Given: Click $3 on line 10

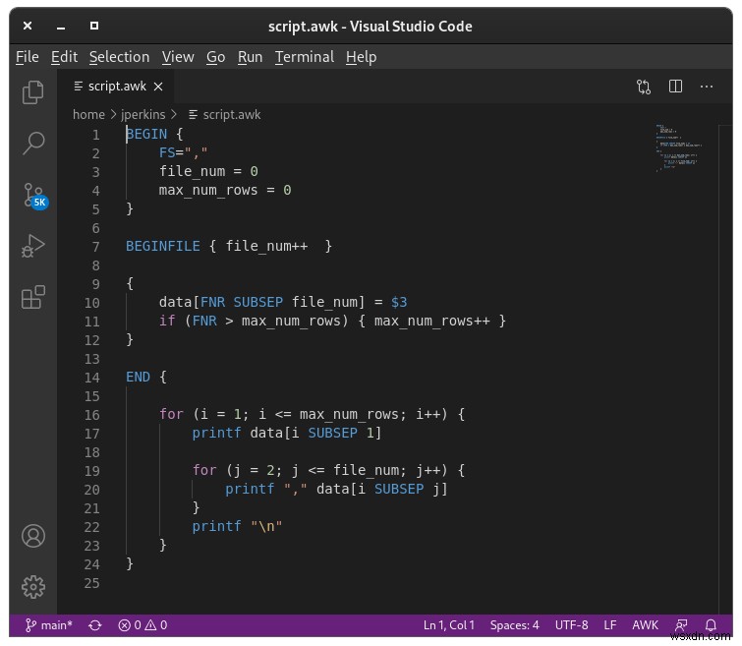Looking at the screenshot, I should (x=399, y=302).
